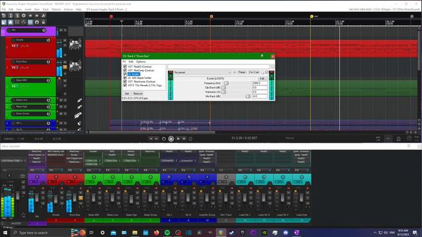
Task: Open the preset plus menu button
Action: (235, 72)
